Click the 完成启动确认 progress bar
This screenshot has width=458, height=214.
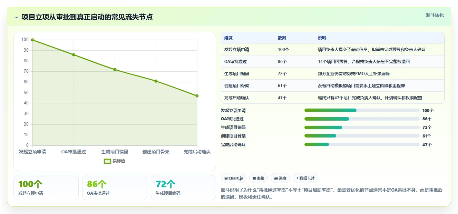pyautogui.click(x=362, y=145)
